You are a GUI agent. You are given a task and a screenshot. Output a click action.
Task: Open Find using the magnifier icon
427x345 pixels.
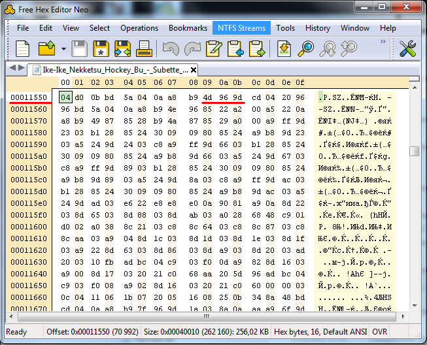point(305,49)
